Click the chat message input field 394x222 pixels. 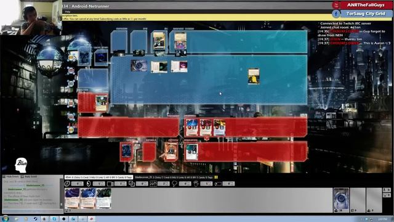point(33,211)
